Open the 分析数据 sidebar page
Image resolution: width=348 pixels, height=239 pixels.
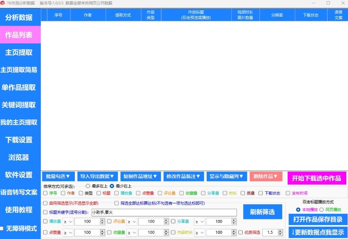(x=19, y=17)
